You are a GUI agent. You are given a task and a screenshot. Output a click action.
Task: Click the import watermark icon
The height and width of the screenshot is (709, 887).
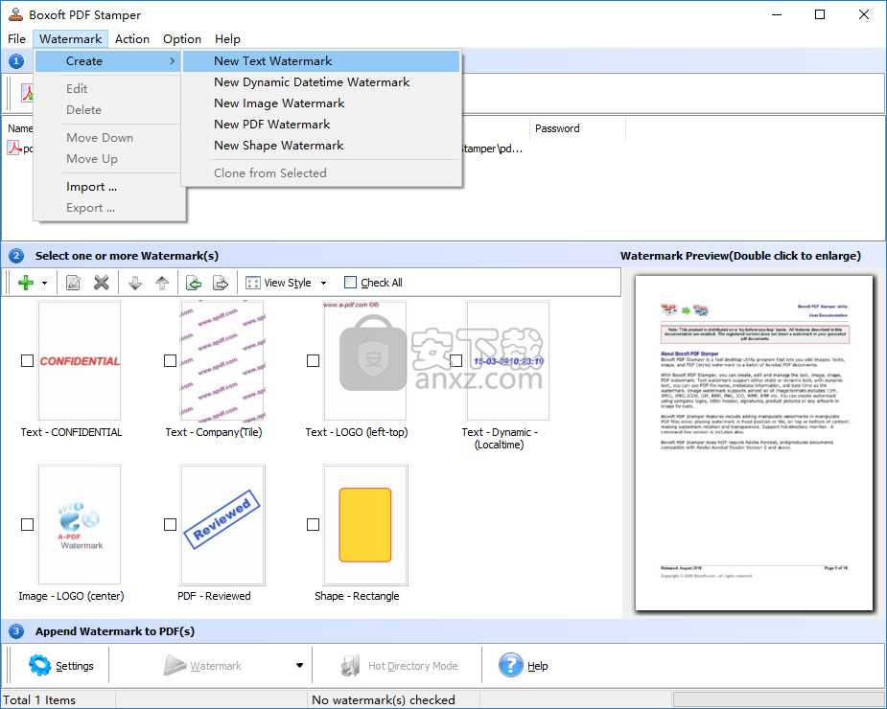[194, 282]
